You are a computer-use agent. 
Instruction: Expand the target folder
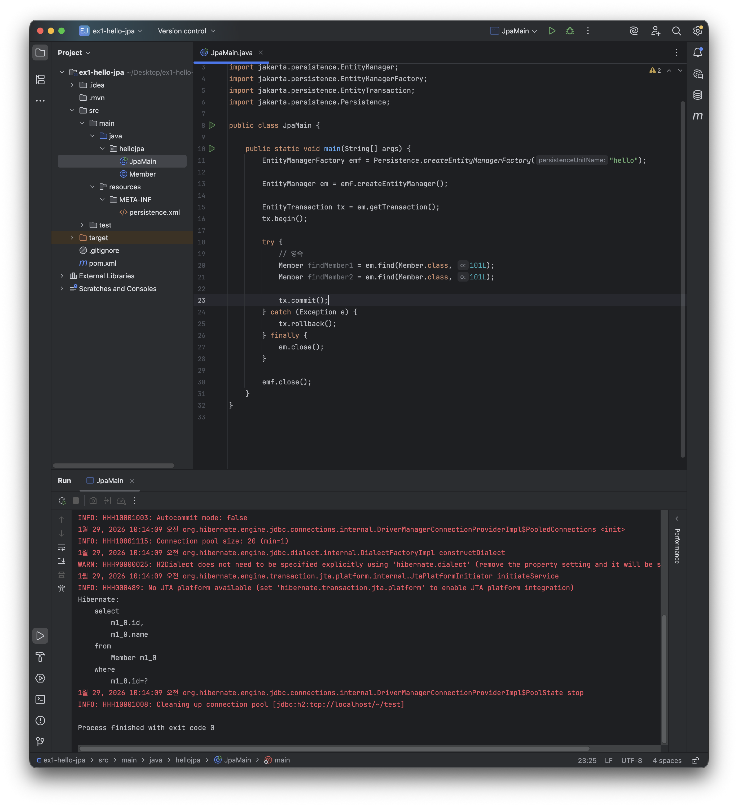coord(72,238)
